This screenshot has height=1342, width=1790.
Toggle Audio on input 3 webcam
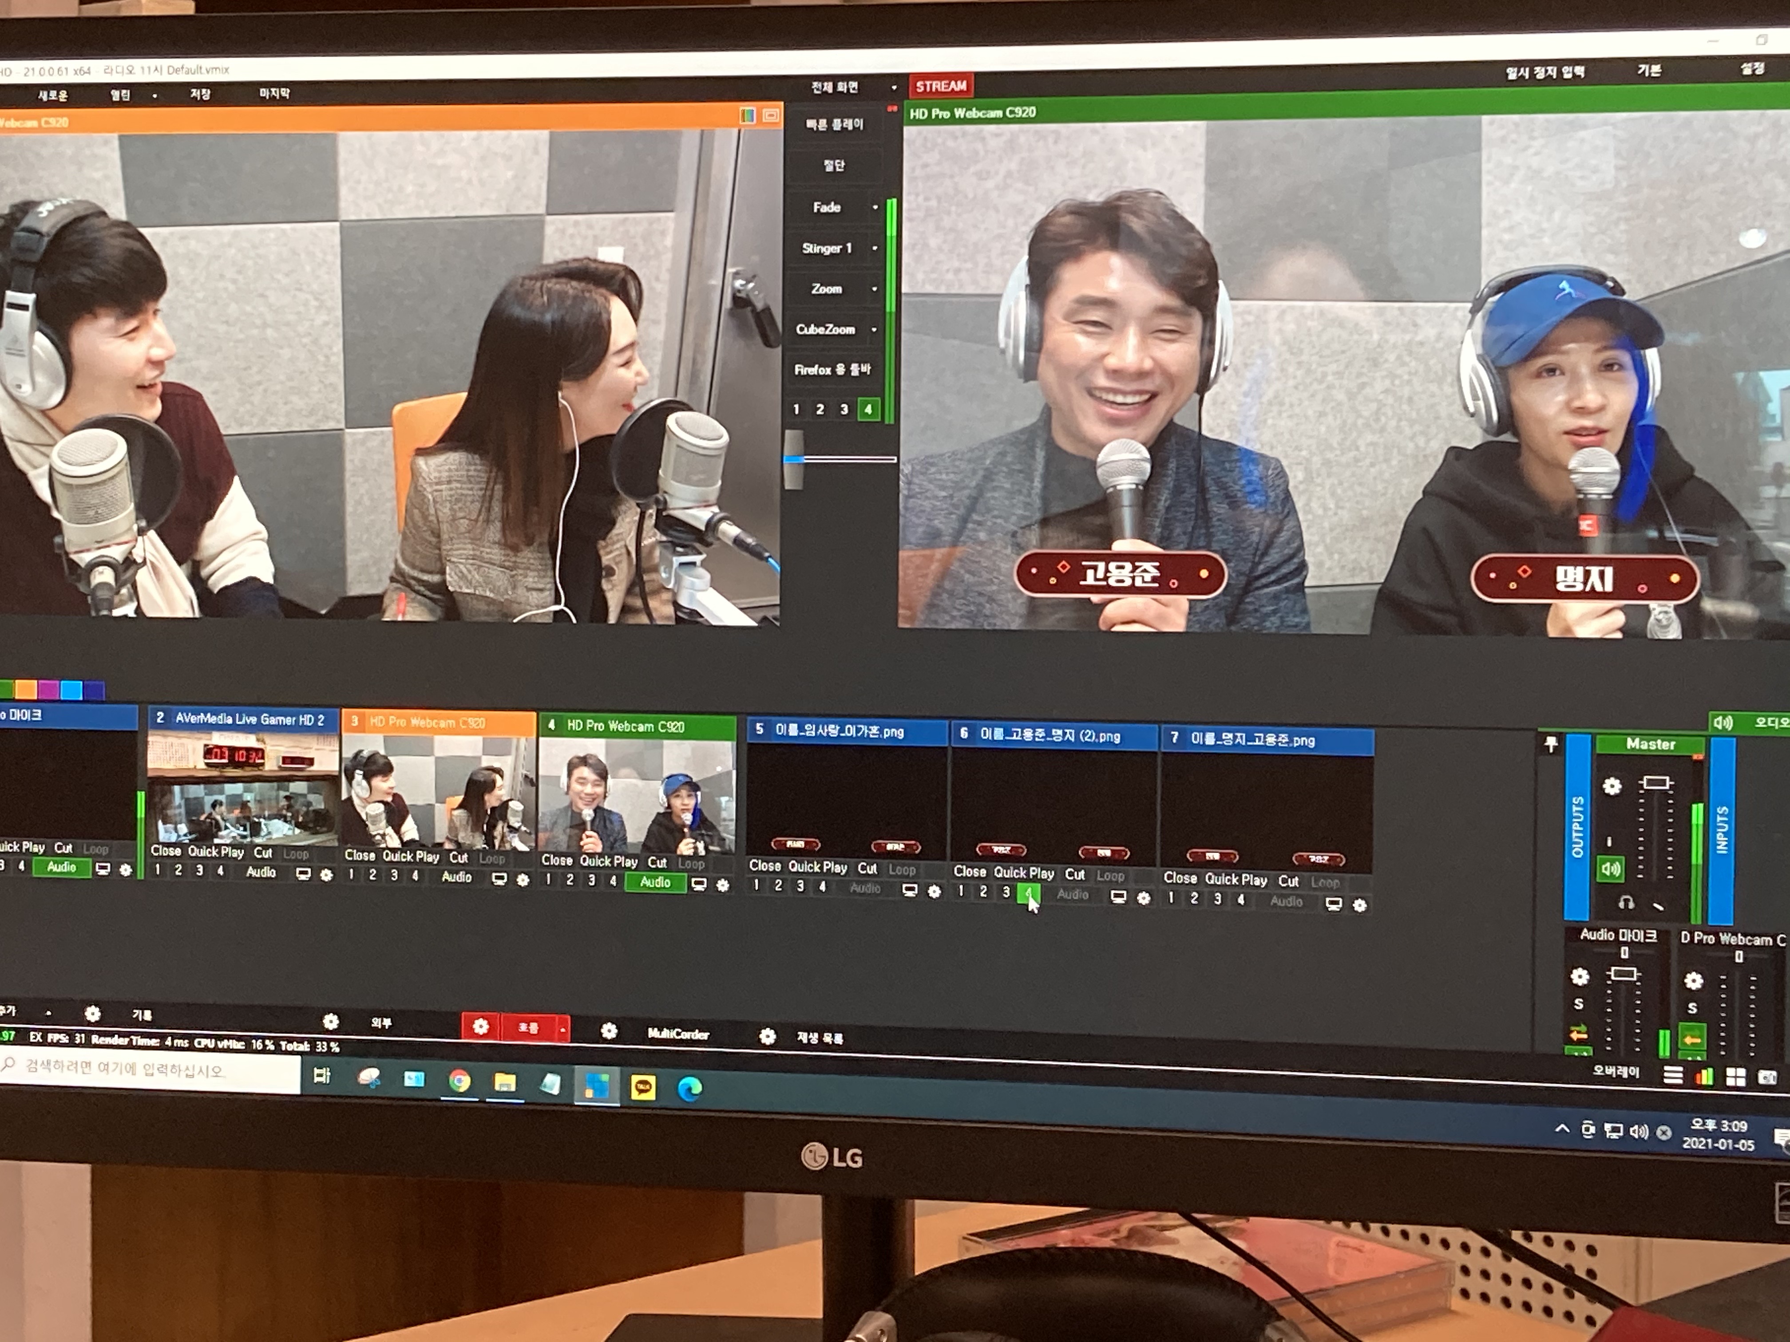point(456,877)
